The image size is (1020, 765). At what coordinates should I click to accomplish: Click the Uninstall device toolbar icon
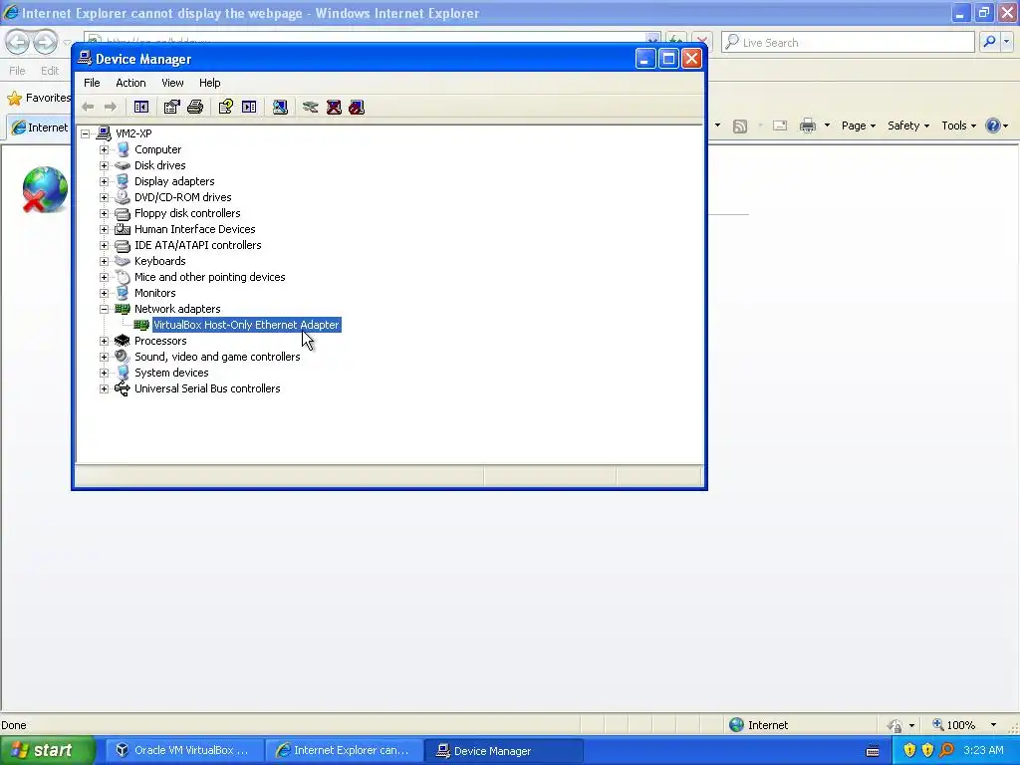pos(334,107)
